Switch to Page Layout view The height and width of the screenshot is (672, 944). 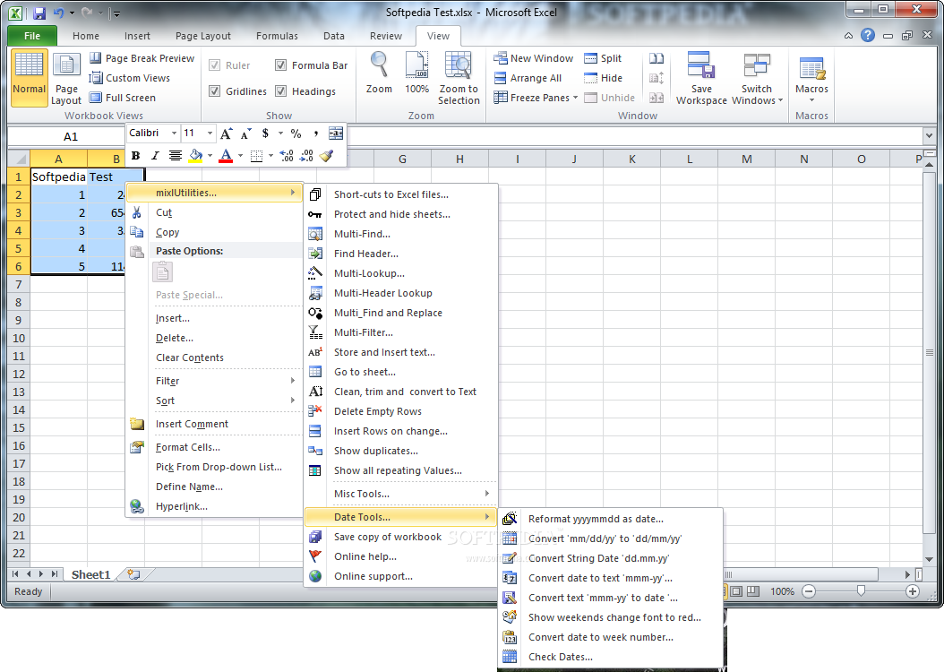pos(66,79)
